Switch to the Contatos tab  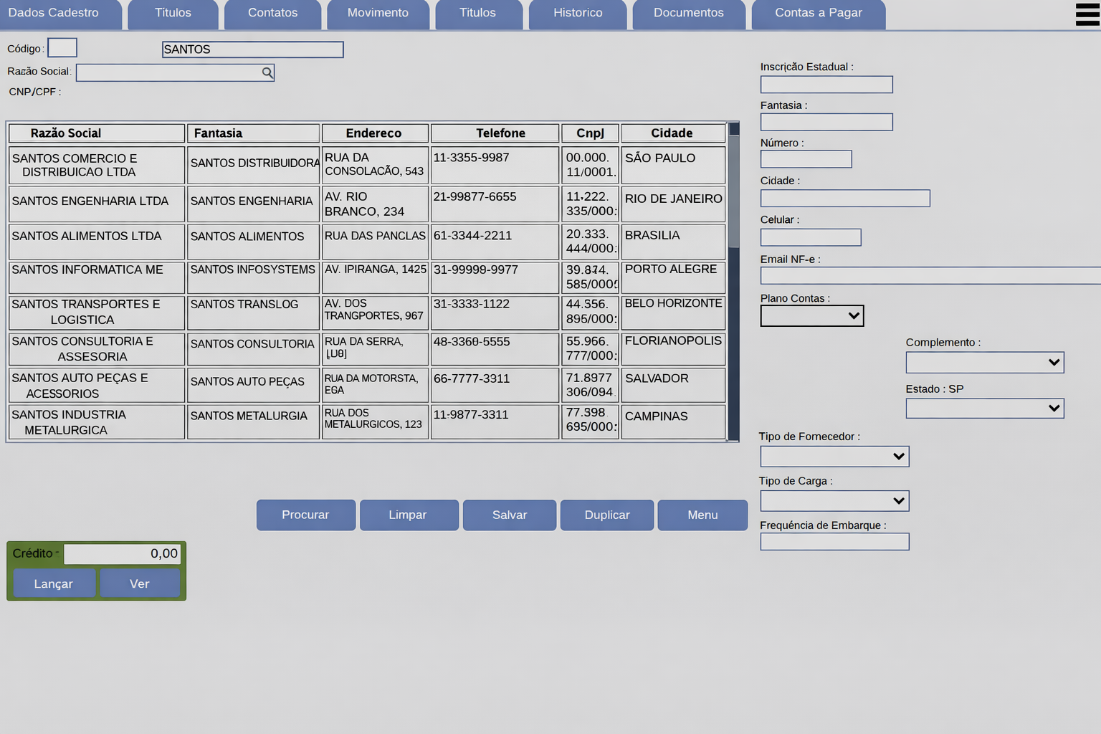pyautogui.click(x=272, y=14)
